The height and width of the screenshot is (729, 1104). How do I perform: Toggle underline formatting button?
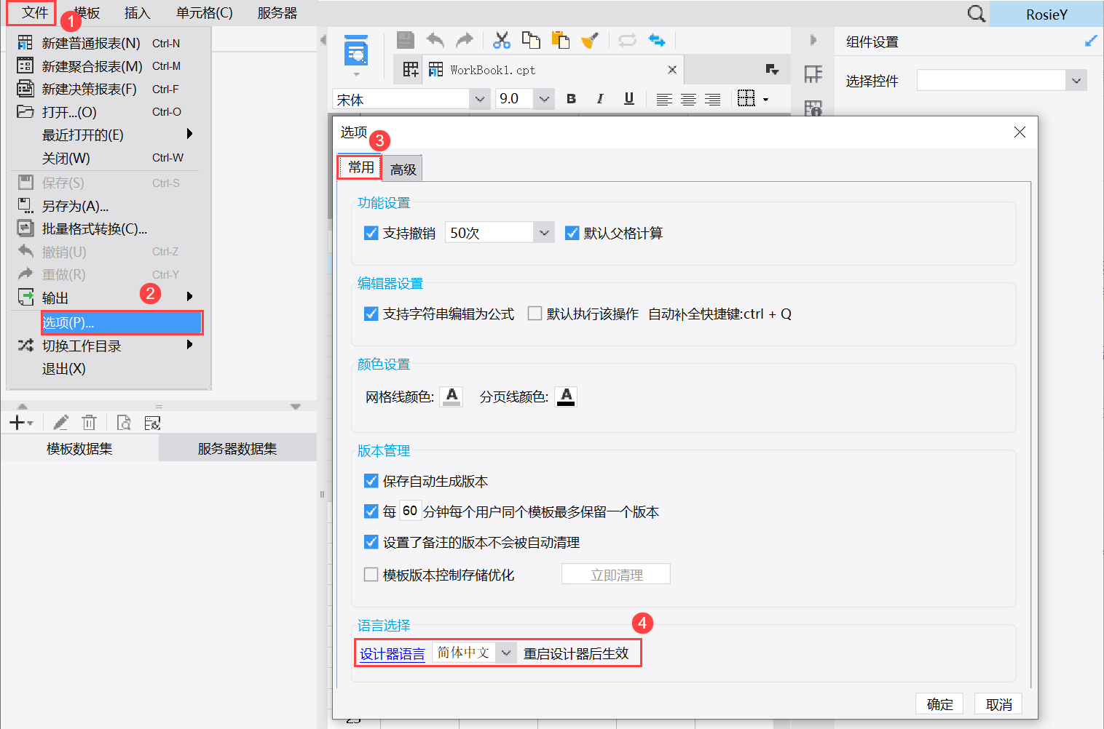pyautogui.click(x=629, y=99)
